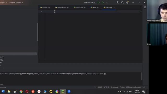Open Yandex Browser white Y icon in taskbar
Screen dimensions: 167x94
click(39, 91)
